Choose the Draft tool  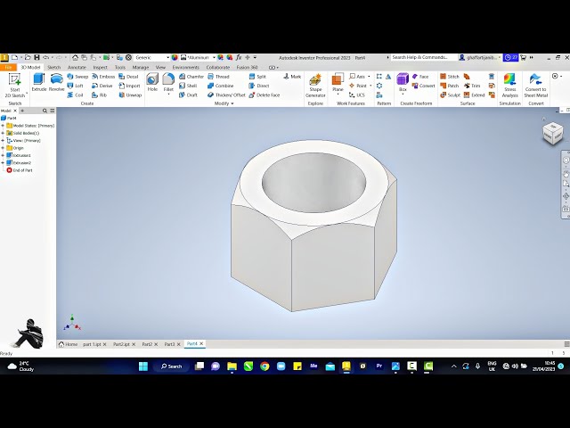pyautogui.click(x=188, y=95)
